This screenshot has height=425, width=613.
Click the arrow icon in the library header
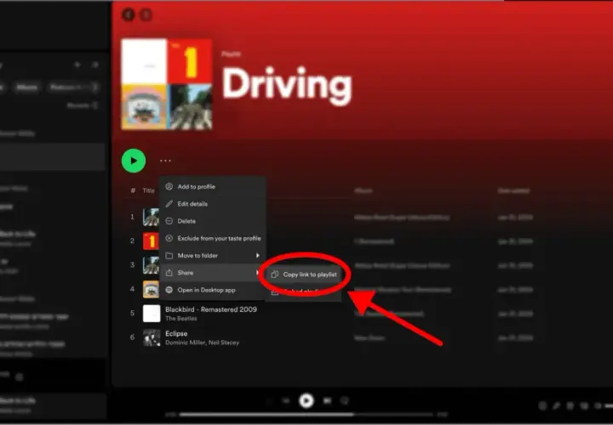click(95, 65)
